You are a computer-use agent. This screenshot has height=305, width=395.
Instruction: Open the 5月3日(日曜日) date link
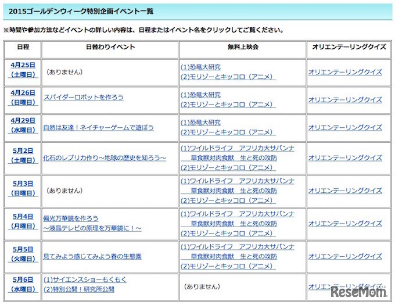click(x=23, y=188)
